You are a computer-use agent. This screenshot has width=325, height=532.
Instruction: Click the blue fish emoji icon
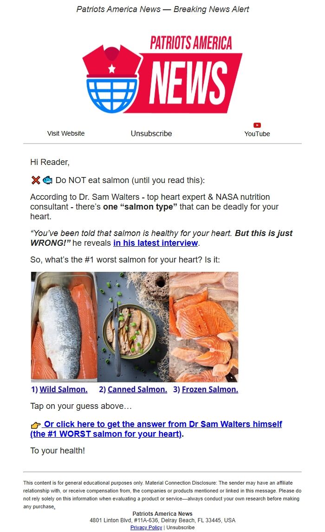pyautogui.click(x=47, y=180)
